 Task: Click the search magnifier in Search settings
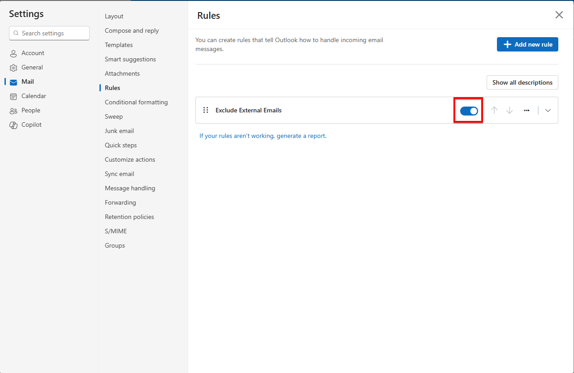click(x=17, y=33)
